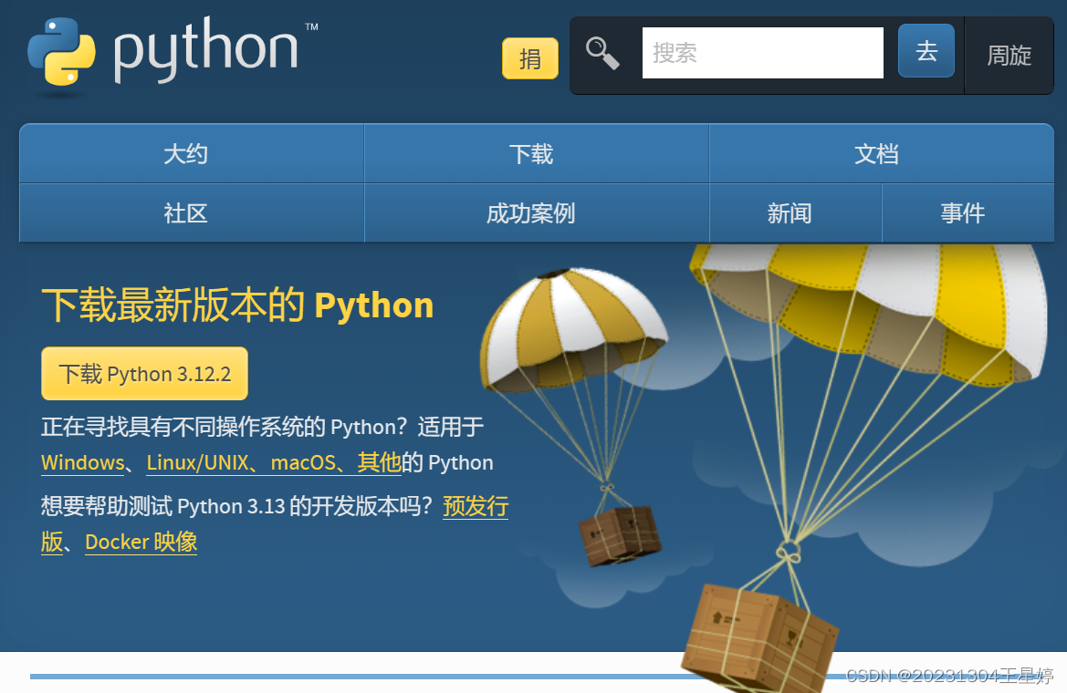
Task: Click the magnifying glass search icon
Action: click(602, 52)
